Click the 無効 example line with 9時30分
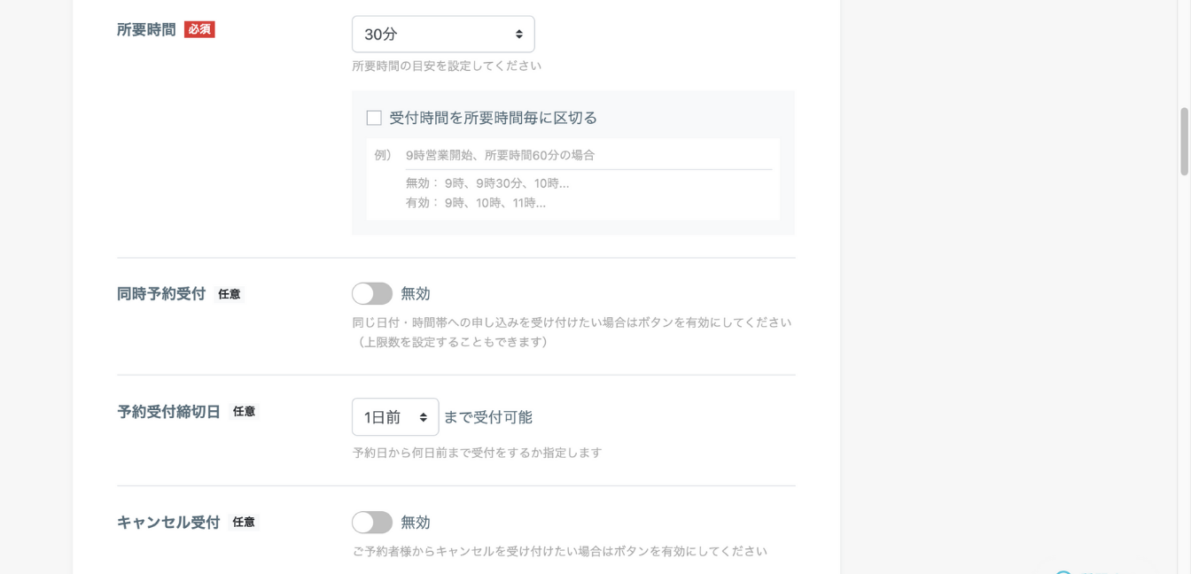Screen dimensions: 1191x574 pyautogui.click(x=487, y=183)
